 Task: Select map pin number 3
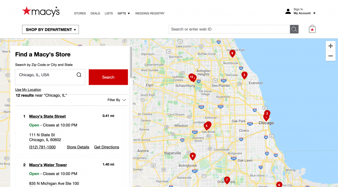coord(244,75)
